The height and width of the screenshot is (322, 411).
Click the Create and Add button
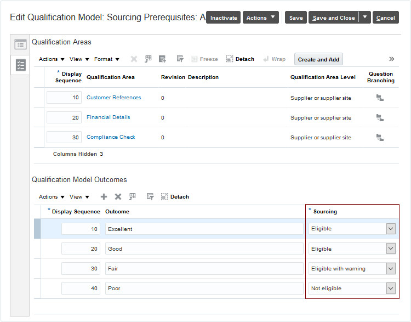tap(318, 59)
